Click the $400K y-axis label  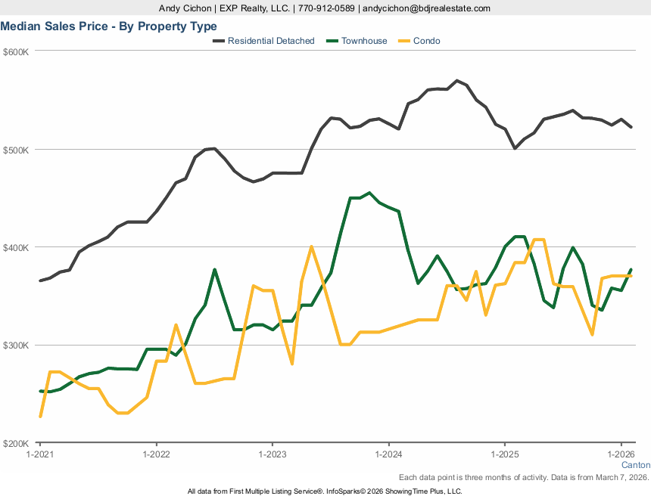click(x=16, y=248)
